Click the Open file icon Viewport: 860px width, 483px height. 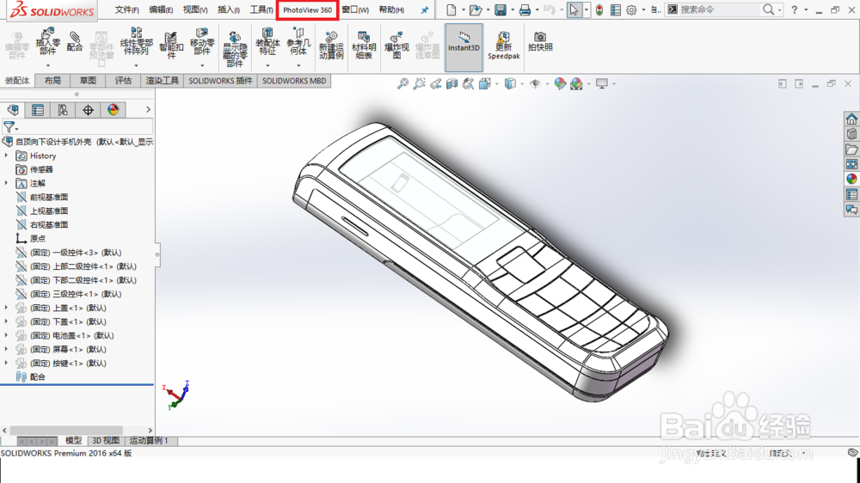(475, 9)
